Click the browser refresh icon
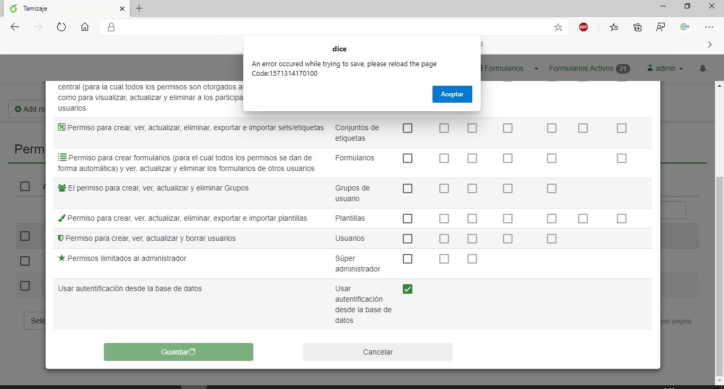 click(61, 27)
